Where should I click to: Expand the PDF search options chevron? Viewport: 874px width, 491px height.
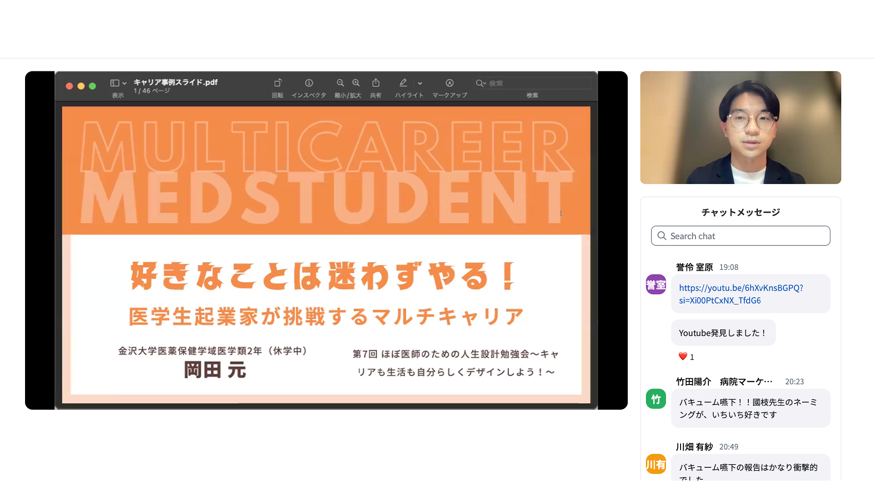pos(485,84)
